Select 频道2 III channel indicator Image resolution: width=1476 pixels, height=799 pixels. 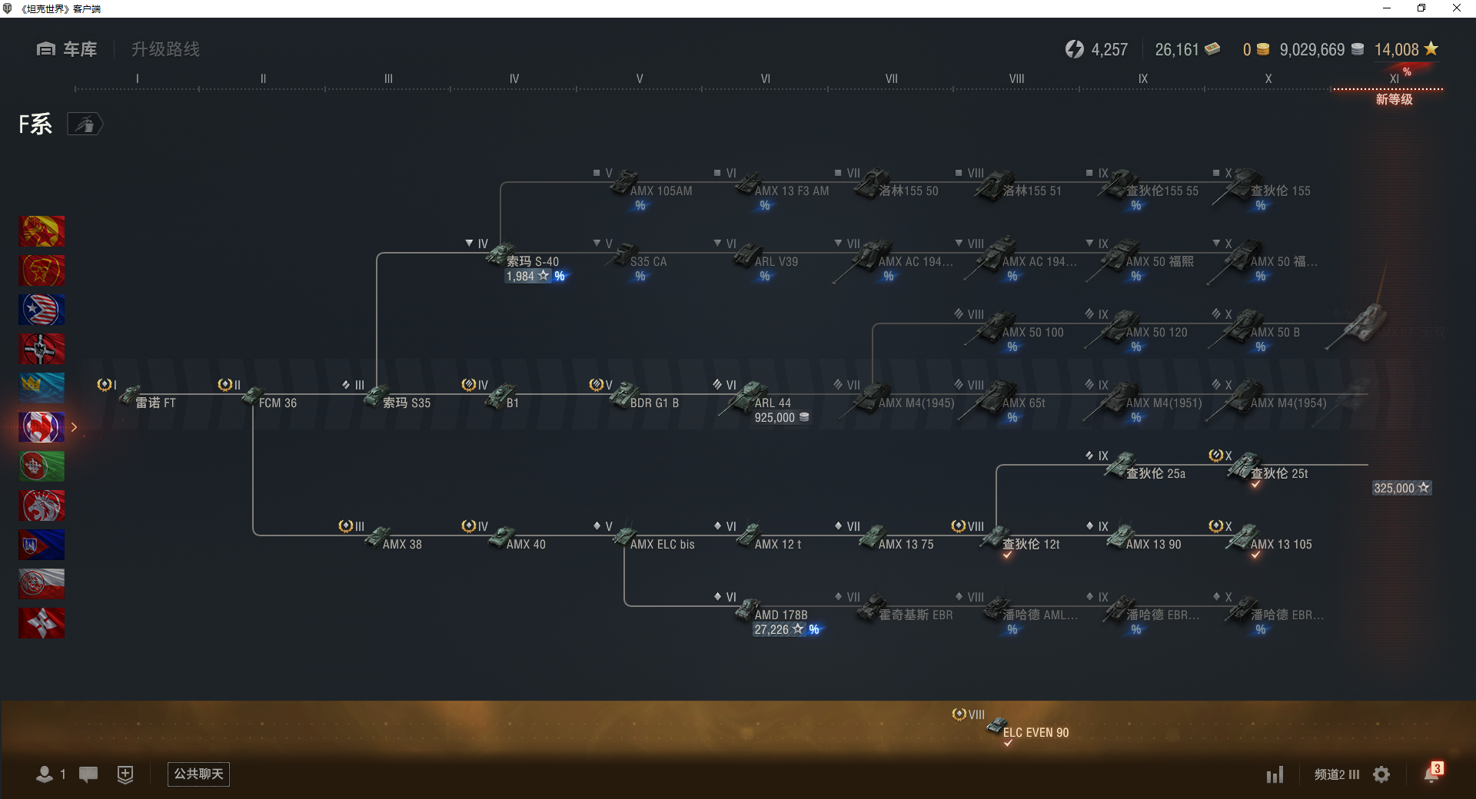coord(1337,774)
